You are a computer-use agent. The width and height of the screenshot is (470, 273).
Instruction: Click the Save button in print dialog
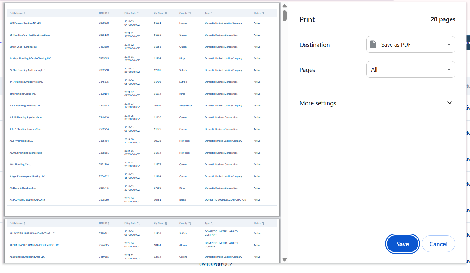coord(402,244)
